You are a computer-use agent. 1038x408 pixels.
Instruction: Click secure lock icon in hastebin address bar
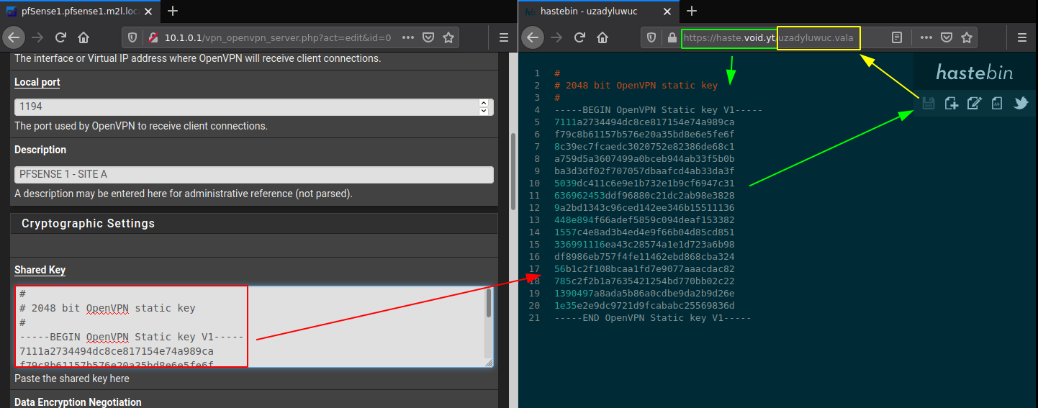tap(672, 38)
